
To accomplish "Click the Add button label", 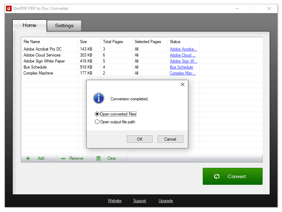I will pyautogui.click(x=41, y=158).
